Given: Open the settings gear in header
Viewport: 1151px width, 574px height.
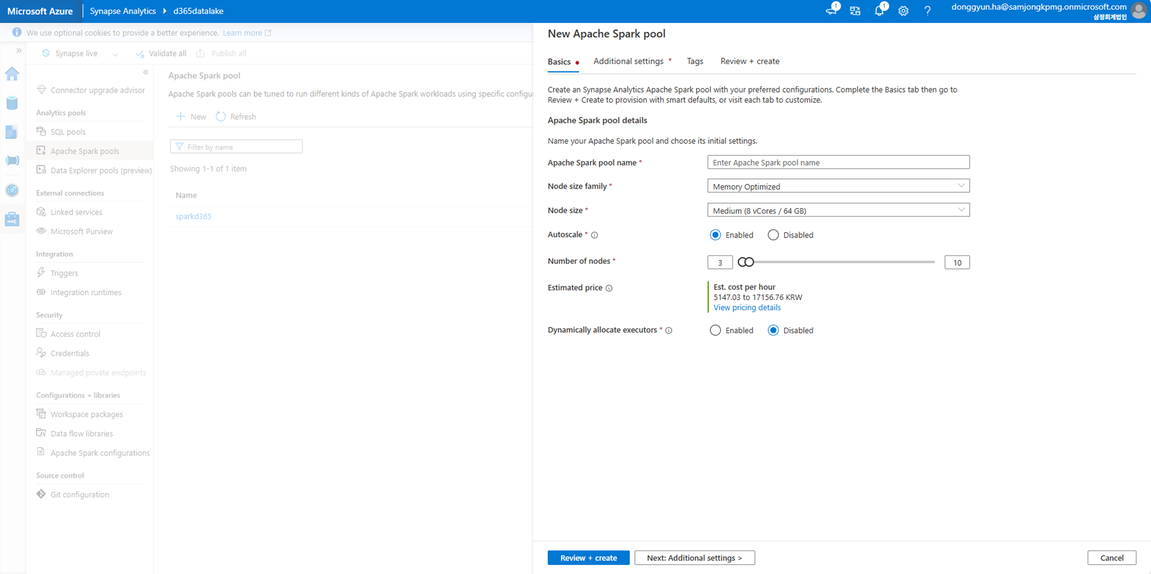Looking at the screenshot, I should pyautogui.click(x=903, y=11).
